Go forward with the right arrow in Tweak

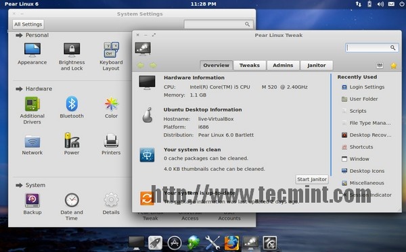[154, 66]
